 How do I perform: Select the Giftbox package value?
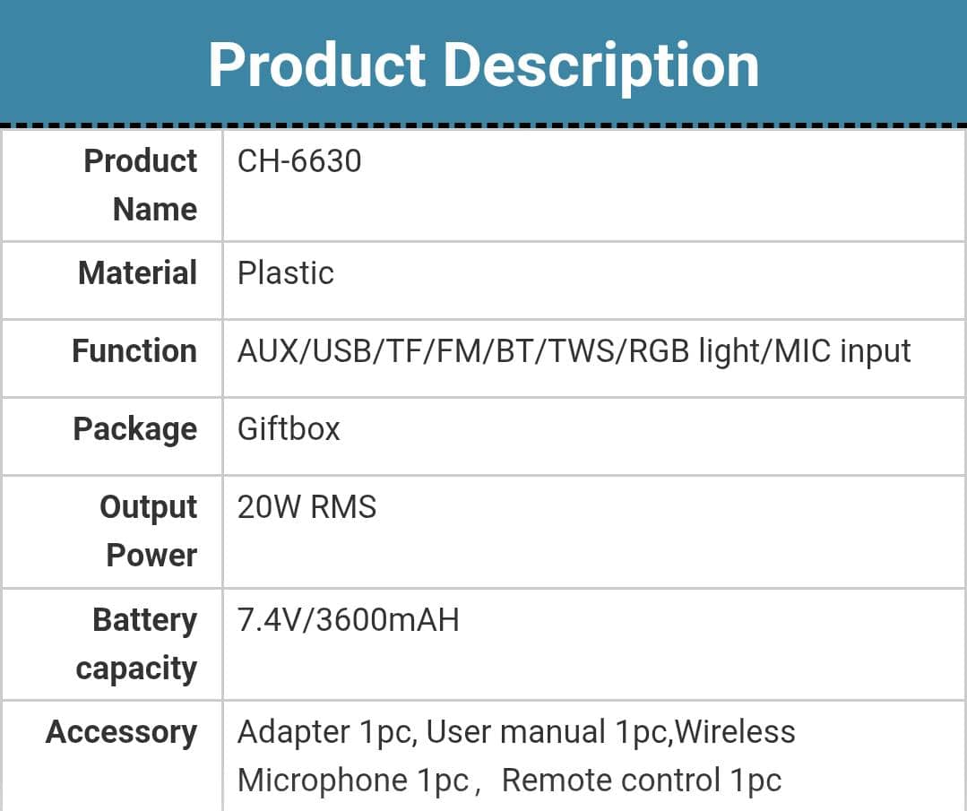(x=289, y=429)
